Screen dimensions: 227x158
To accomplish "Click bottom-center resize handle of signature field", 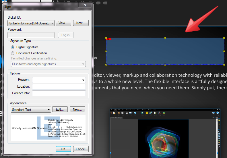I will [x=165, y=65].
